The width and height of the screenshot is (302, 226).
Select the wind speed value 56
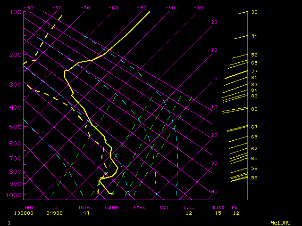point(254,178)
